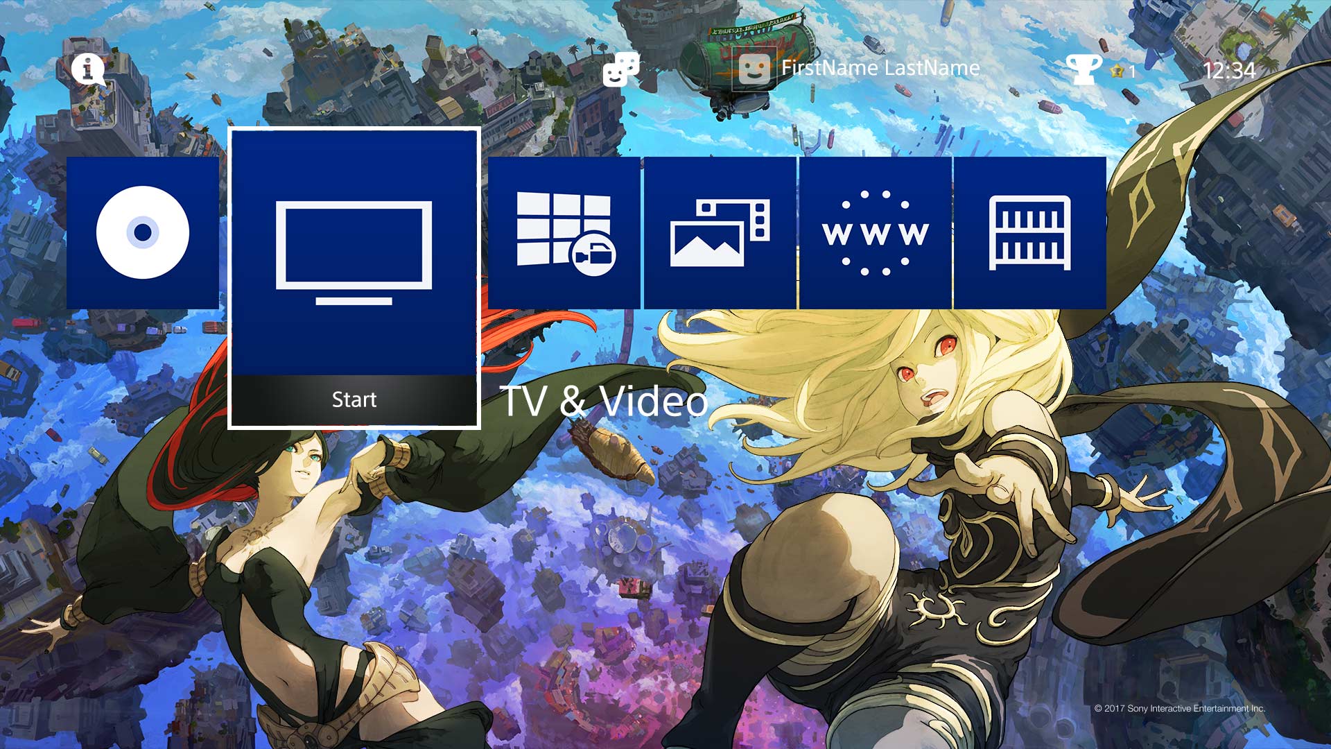Open the What's New info bubble icon
The width and height of the screenshot is (1331, 749).
[x=88, y=69]
